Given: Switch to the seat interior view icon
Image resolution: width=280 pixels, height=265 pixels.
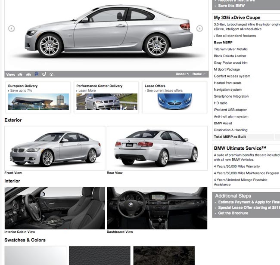Looking at the screenshot, I should click(44, 74).
